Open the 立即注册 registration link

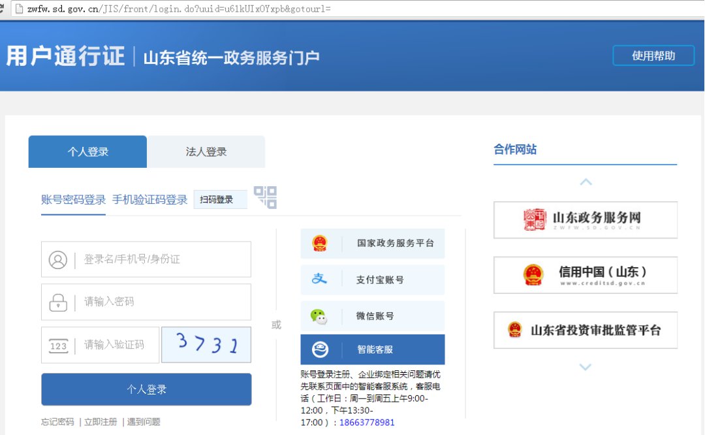101,422
